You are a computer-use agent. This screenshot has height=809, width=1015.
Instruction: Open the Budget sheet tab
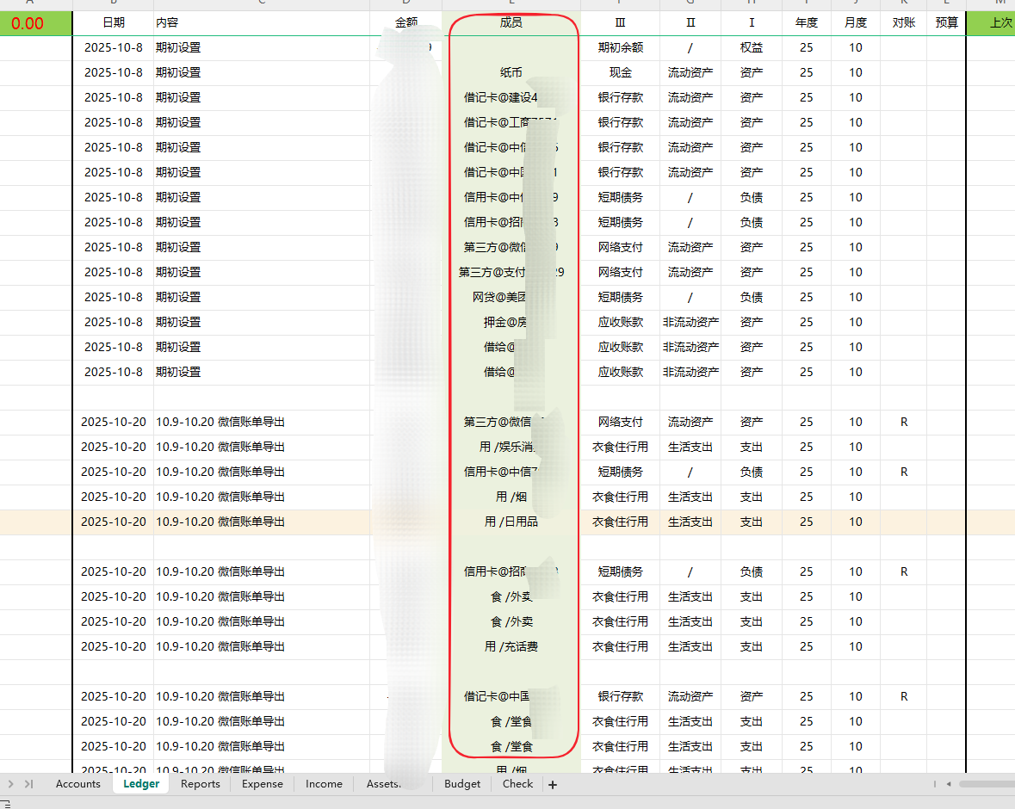click(x=462, y=784)
